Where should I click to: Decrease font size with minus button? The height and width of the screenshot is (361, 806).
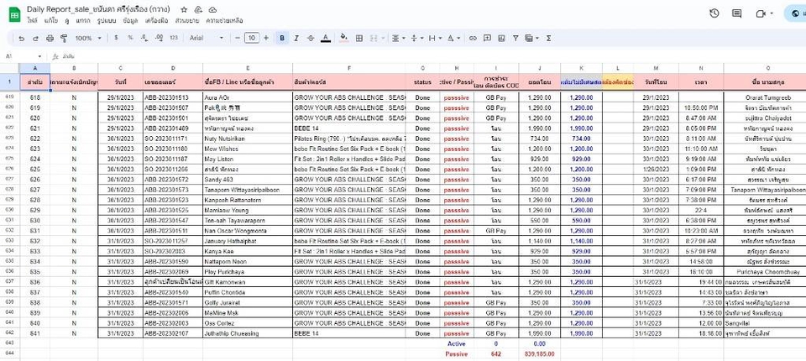click(238, 38)
